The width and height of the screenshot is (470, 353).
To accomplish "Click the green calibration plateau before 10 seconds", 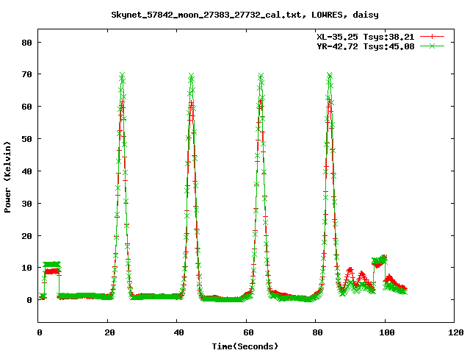I will 51,264.
